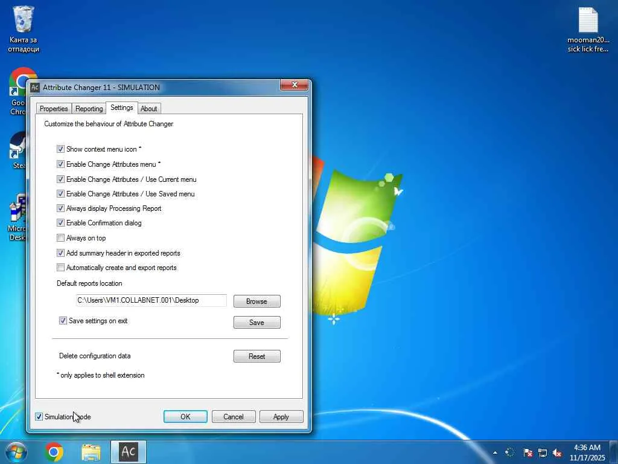The image size is (618, 464).
Task: Click the 'Delete configuration data' label
Action: click(x=95, y=356)
